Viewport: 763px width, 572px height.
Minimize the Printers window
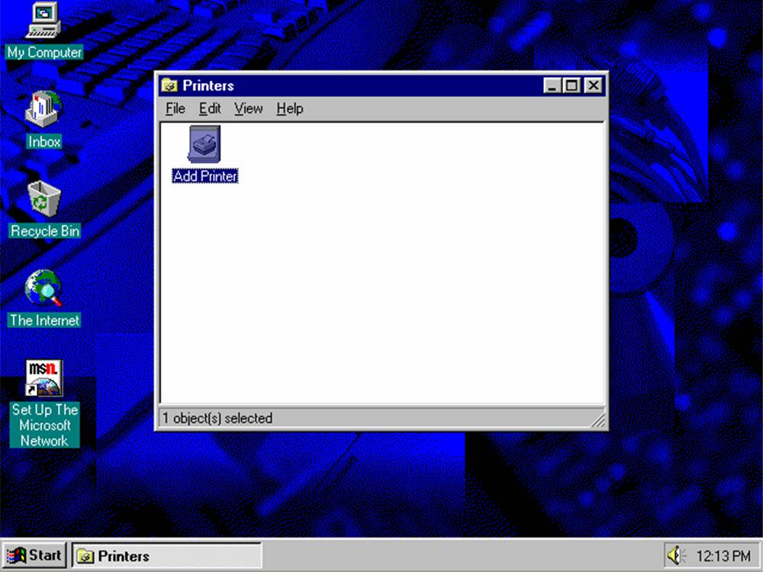552,85
